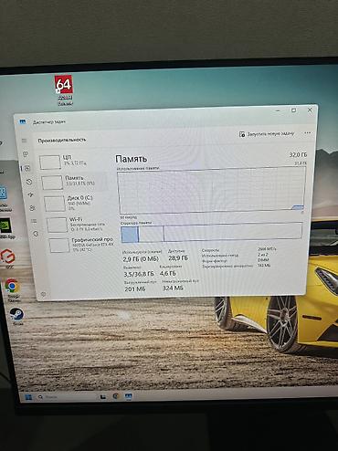Open the three-dot more options menu

tap(307, 133)
